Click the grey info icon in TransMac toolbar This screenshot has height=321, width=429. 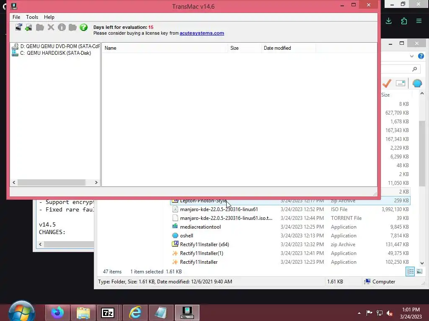click(x=62, y=27)
